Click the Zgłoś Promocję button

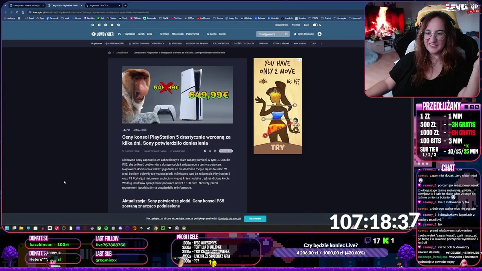click(304, 34)
